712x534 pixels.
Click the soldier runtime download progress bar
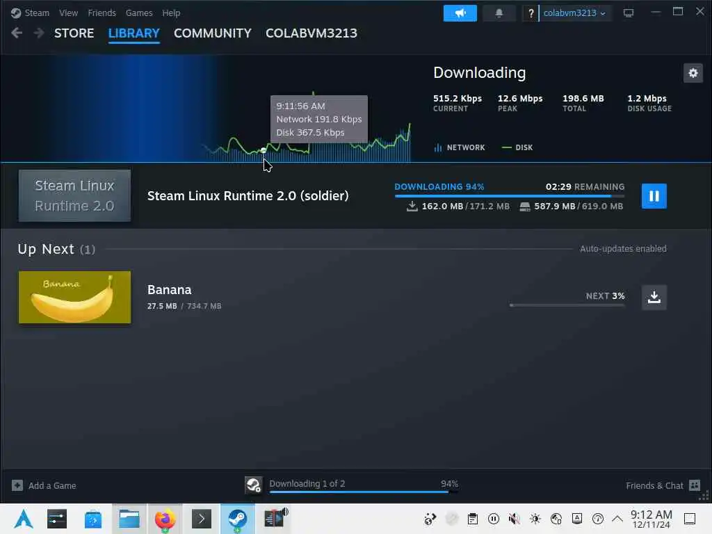pos(510,195)
